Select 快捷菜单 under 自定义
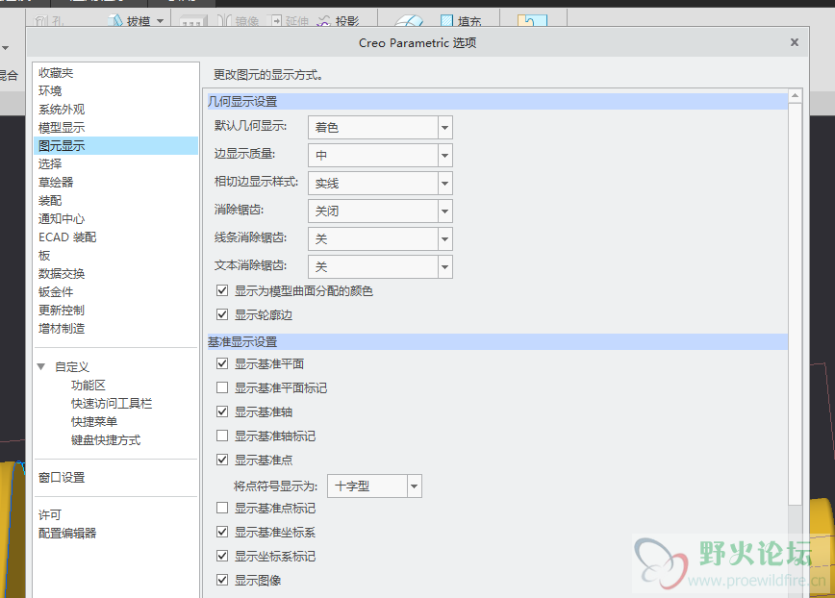The height and width of the screenshot is (598, 835). 94,421
